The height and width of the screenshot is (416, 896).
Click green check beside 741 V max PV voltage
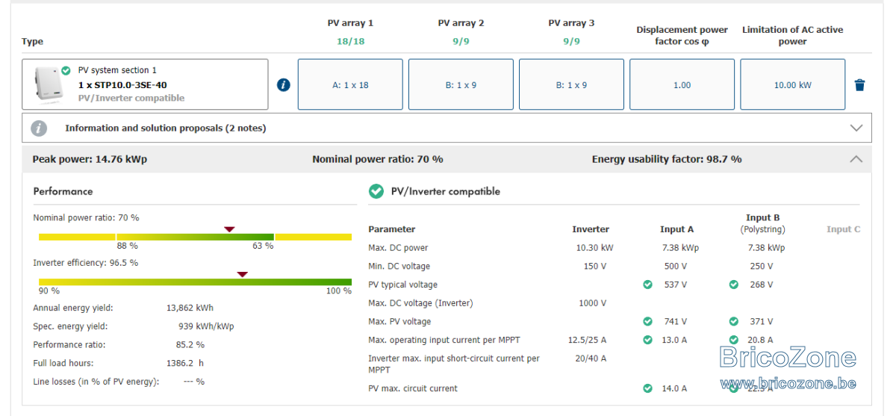647,321
